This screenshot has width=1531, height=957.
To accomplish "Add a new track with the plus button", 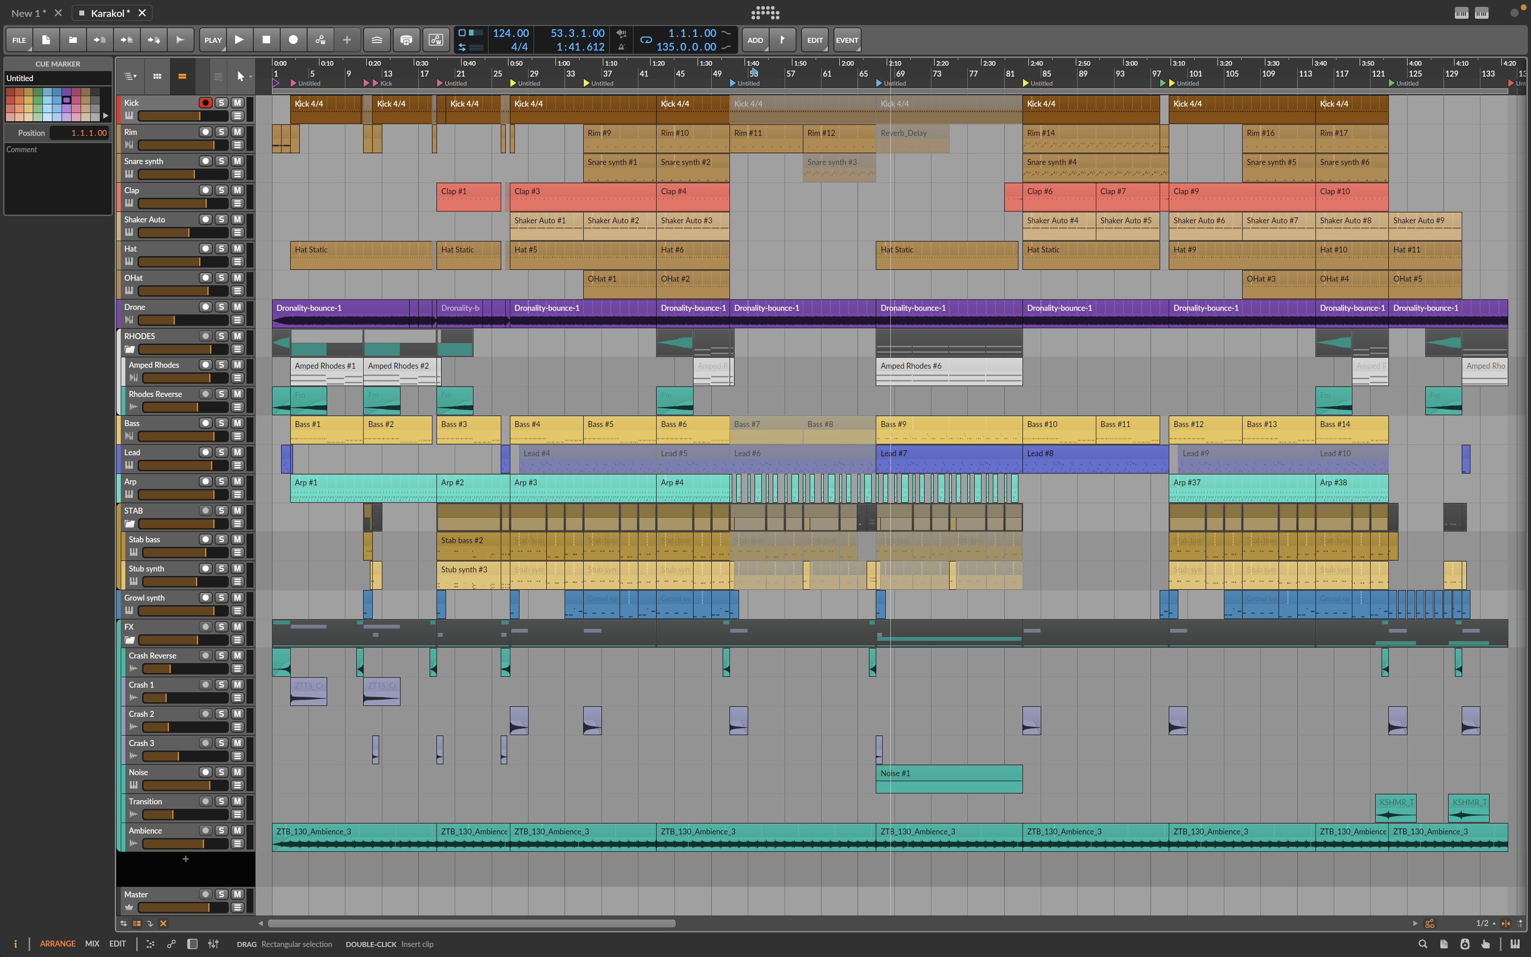I will click(x=185, y=859).
